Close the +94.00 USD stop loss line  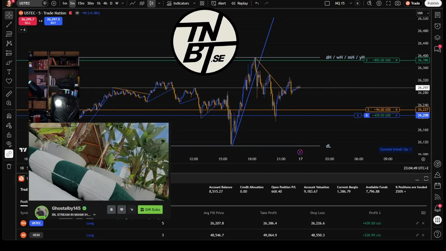pos(397,110)
